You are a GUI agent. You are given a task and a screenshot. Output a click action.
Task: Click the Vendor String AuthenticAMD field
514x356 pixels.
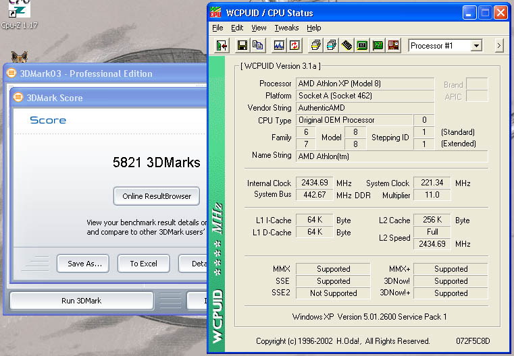tap(365, 108)
